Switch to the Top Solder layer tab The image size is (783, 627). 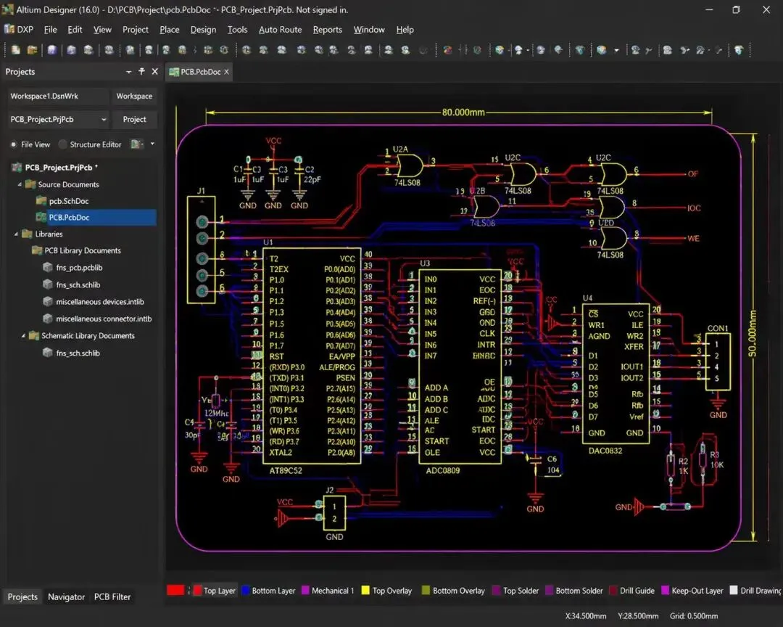(516, 591)
